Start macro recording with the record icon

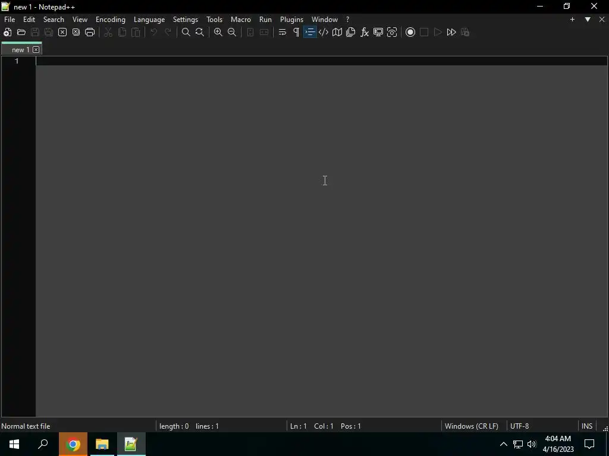[410, 32]
